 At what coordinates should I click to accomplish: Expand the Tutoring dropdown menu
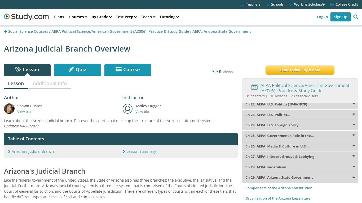pos(169,17)
